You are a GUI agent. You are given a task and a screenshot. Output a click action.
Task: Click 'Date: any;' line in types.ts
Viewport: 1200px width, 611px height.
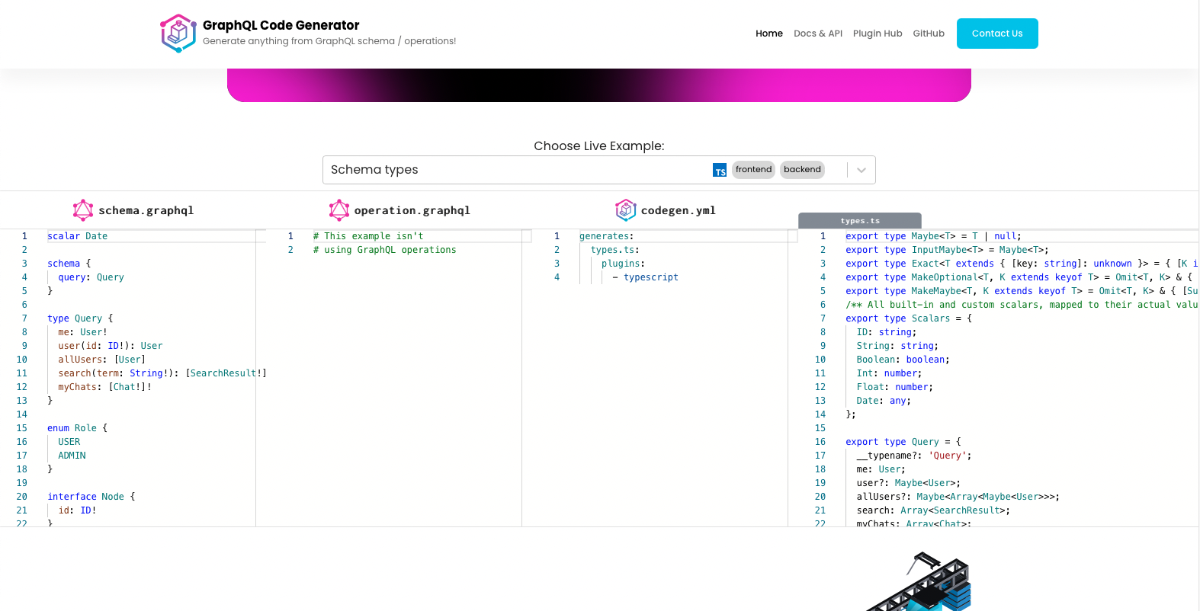884,401
